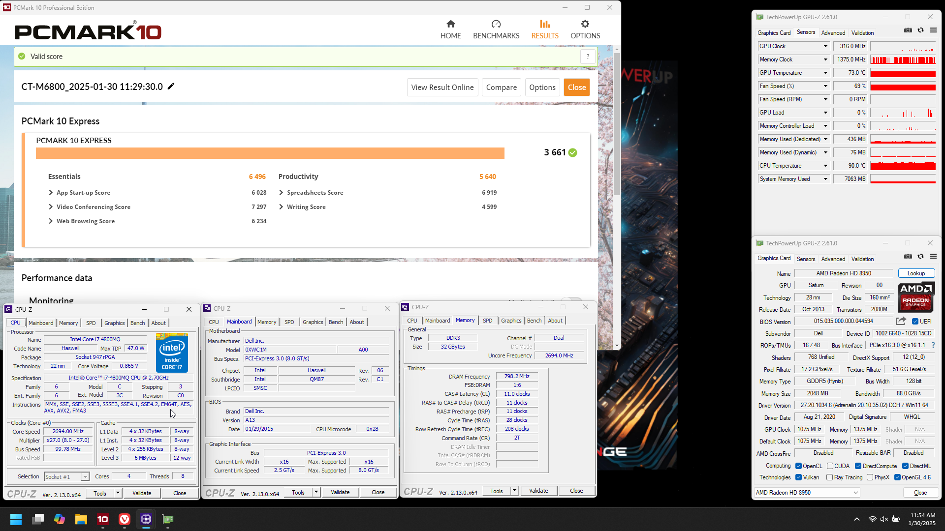
Task: Toggle Vulkan checkbox in GPU-Z
Action: coord(798,477)
